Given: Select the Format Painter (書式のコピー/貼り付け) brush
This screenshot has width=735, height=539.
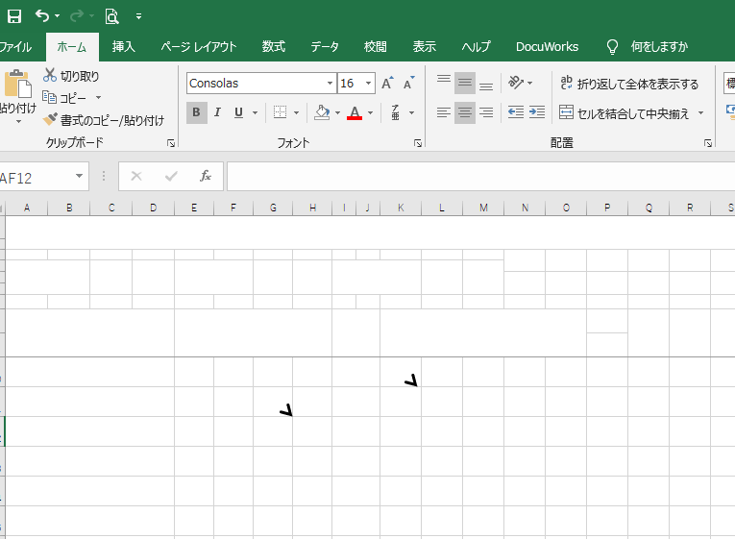Looking at the screenshot, I should pyautogui.click(x=104, y=120).
